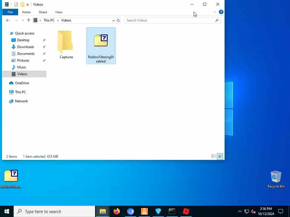Launch Firefox from the taskbar
The image size is (290, 217).
[x=116, y=211]
